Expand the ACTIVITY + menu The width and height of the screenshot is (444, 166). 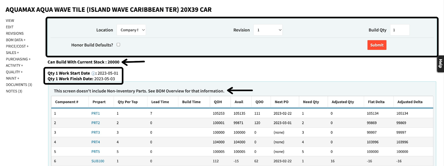click(x=14, y=65)
